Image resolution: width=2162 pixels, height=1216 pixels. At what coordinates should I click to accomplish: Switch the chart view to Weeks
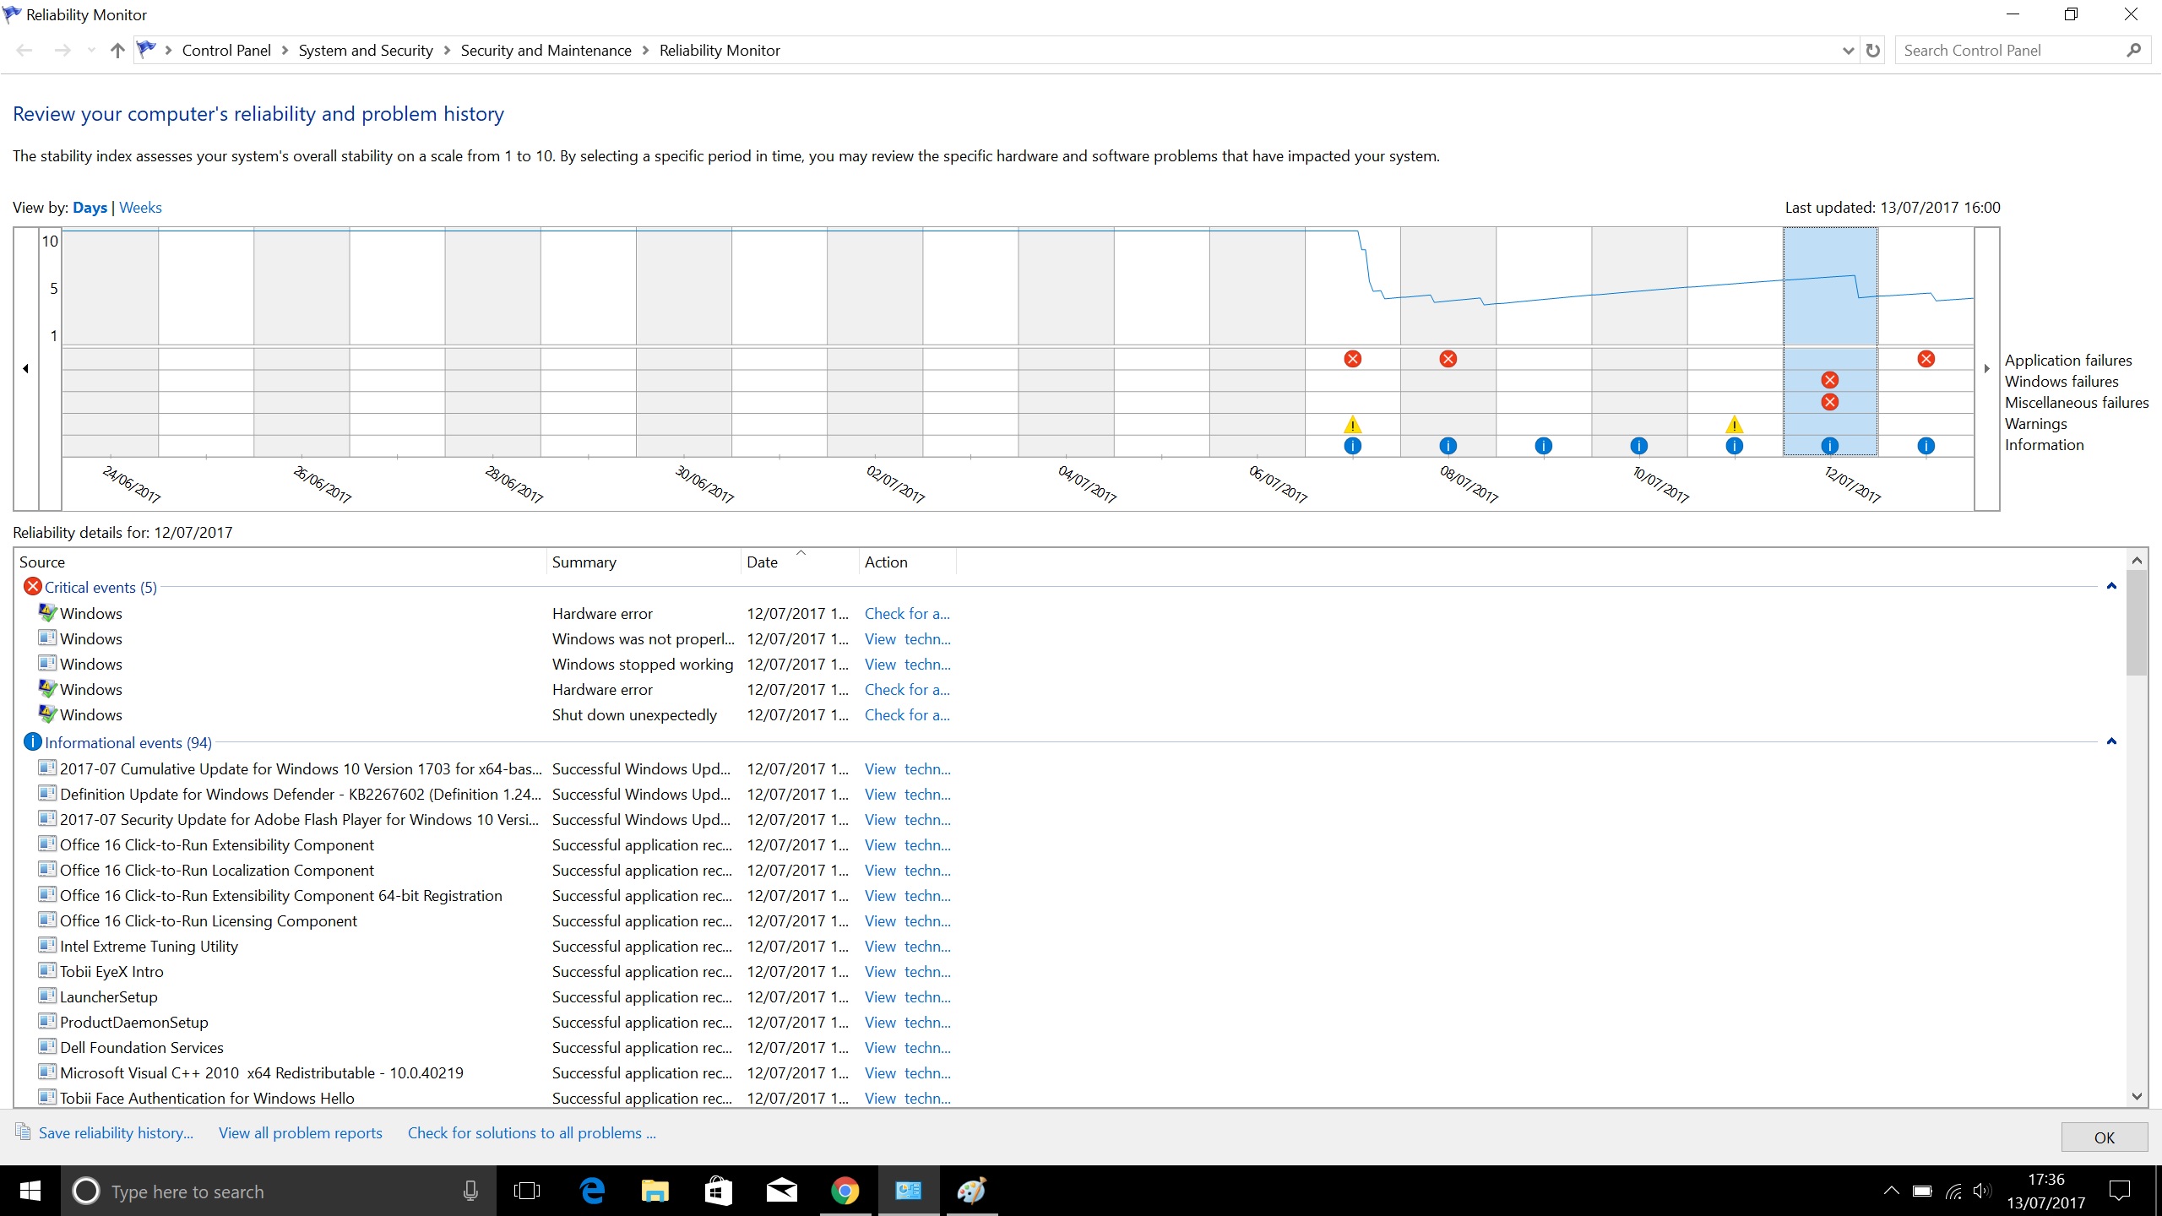click(140, 208)
